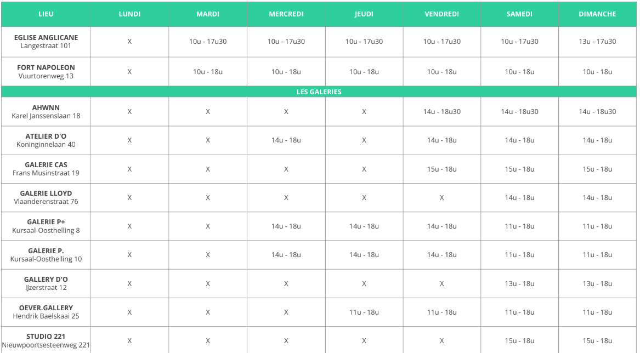Open the FORT NAPOLEON venue entry
The image size is (640, 353).
pyautogui.click(x=46, y=72)
